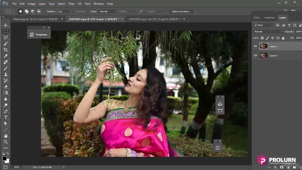Filter layers by type layers icon
This screenshot has height=170, width=302.
point(289,25)
